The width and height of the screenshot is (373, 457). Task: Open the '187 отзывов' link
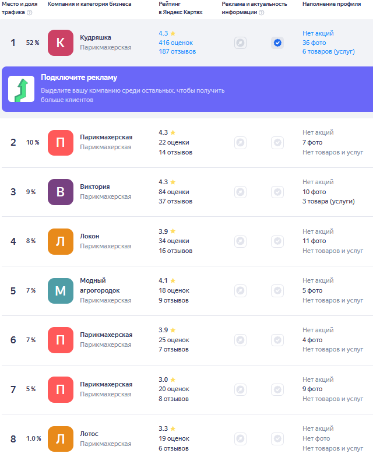pos(177,51)
